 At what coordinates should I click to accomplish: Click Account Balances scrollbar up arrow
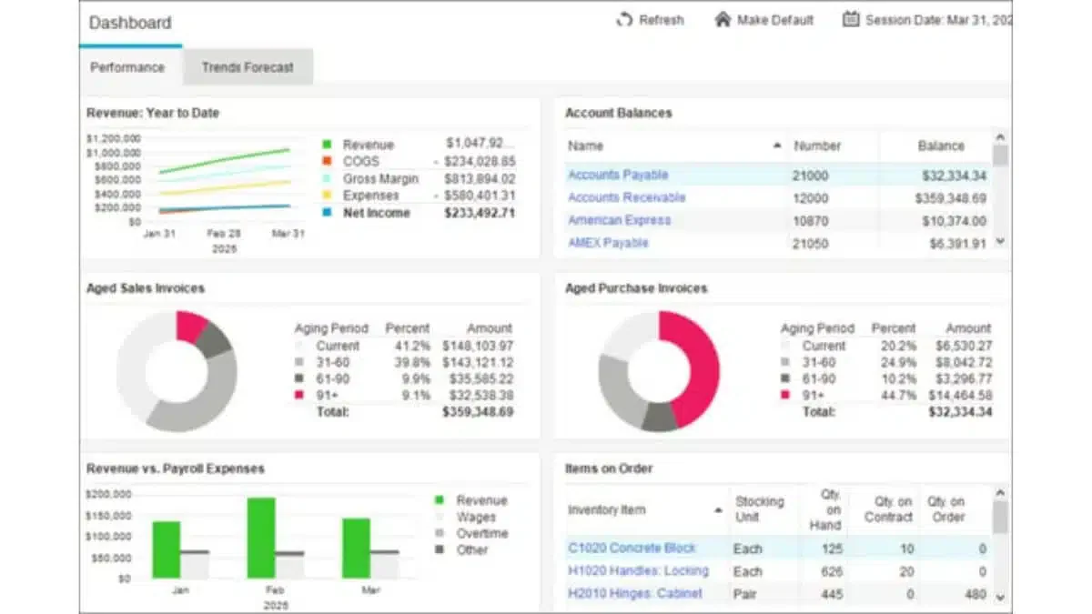pyautogui.click(x=1001, y=136)
